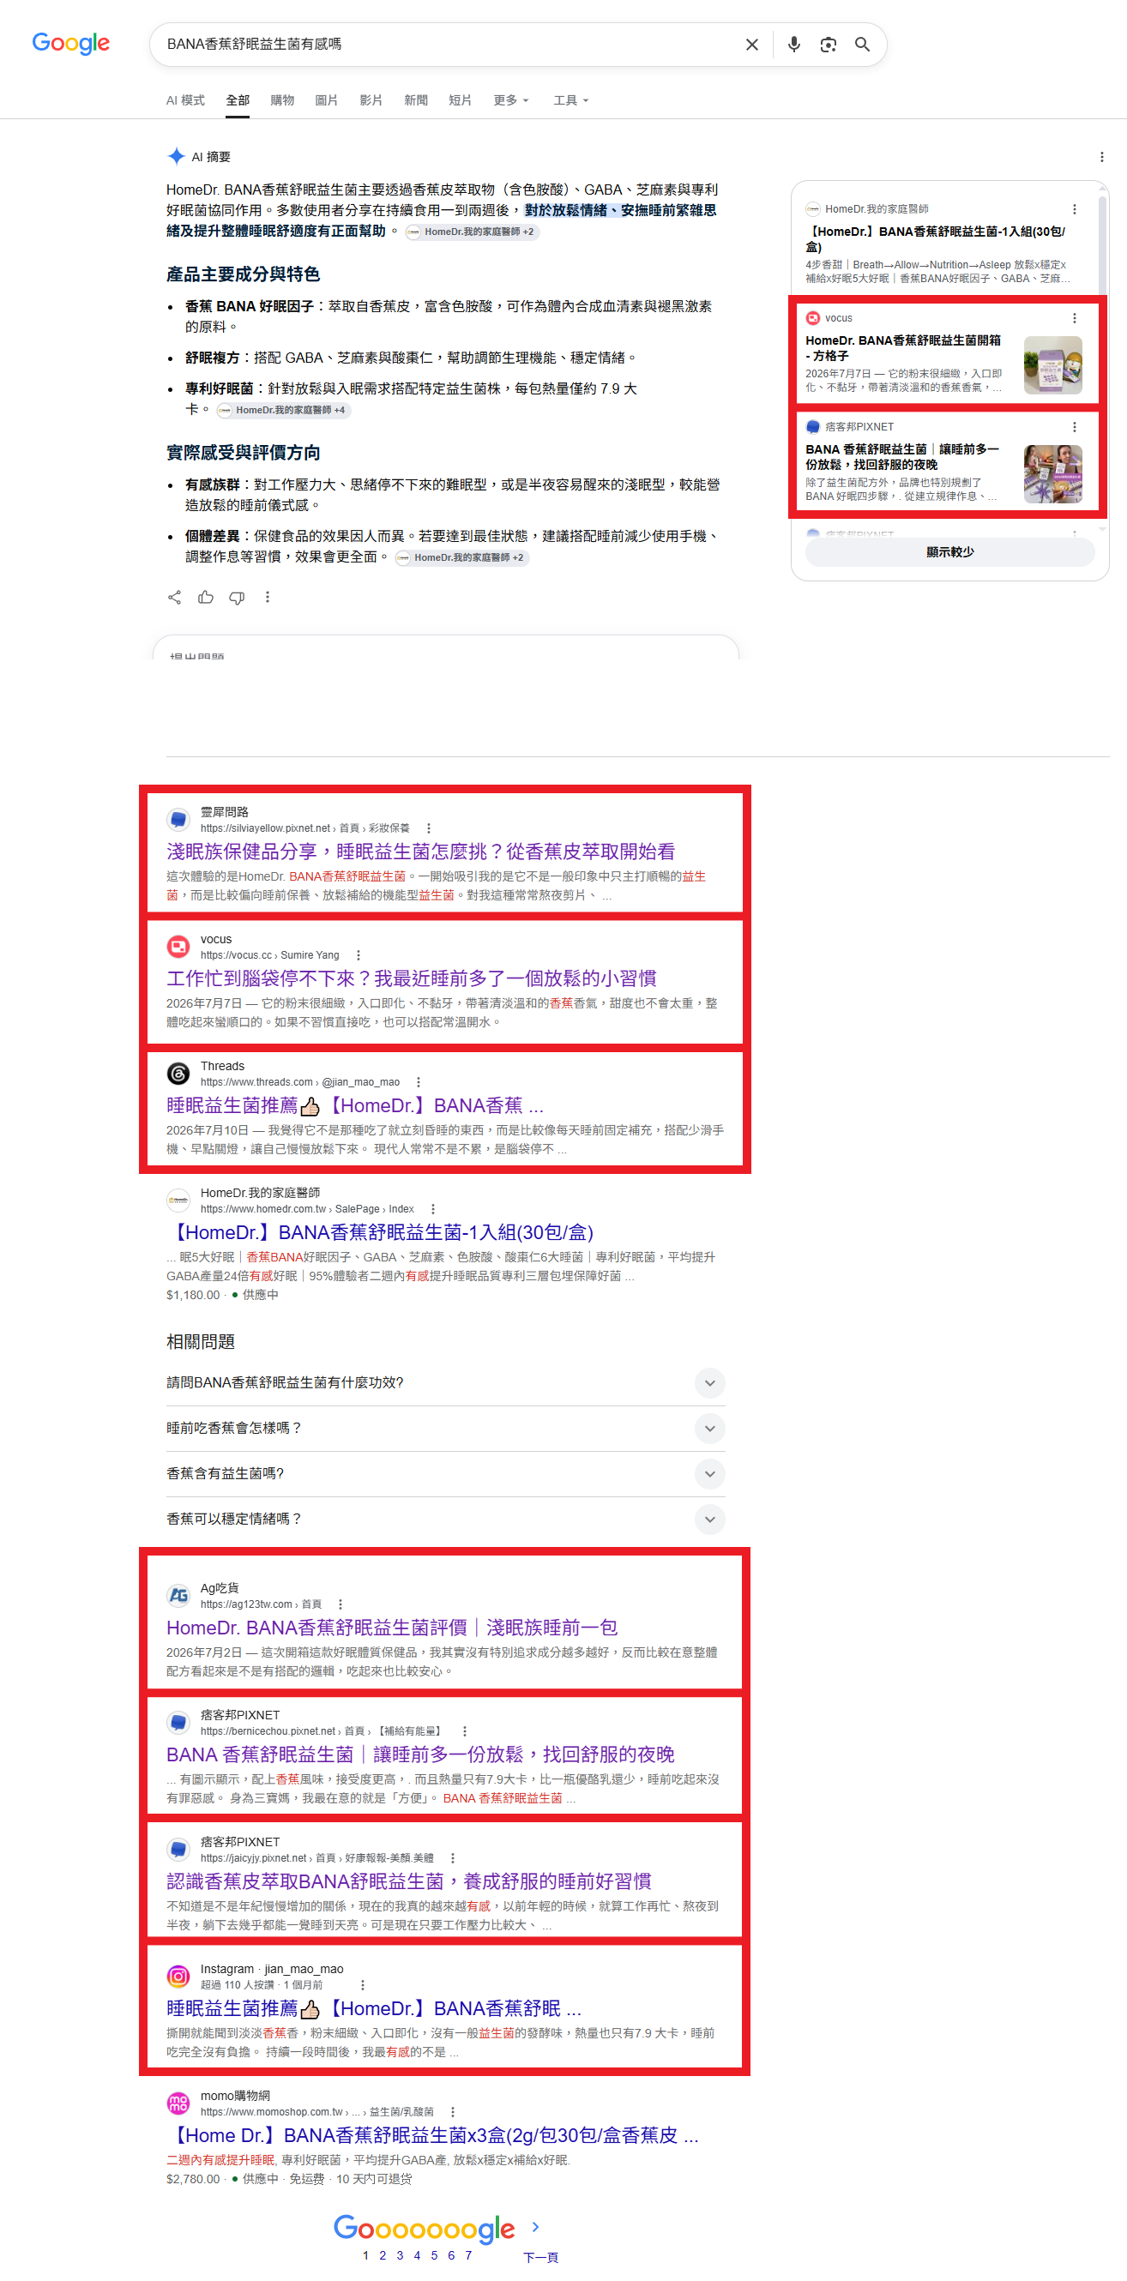Viewport: 1127px width, 2281px height.
Task: Open 淺眠族保健品分享 result link
Action: coord(420,852)
